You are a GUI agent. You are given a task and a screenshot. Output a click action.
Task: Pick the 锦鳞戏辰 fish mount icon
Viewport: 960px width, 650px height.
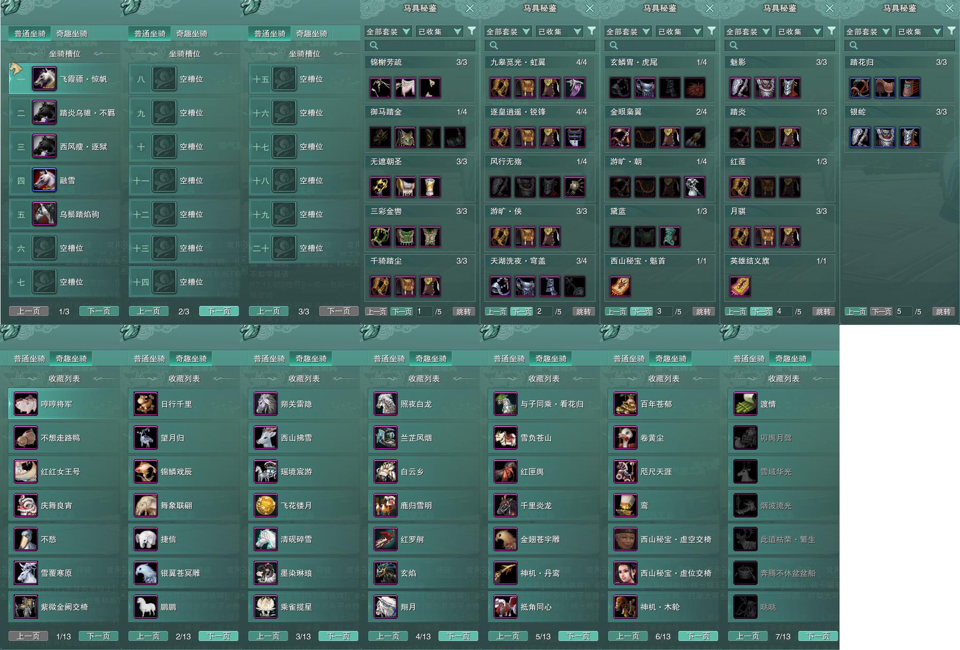point(146,471)
